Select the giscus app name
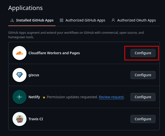The height and width of the screenshot is (136, 165). point(34,75)
